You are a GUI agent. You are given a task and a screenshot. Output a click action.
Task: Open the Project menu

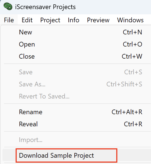(50, 20)
